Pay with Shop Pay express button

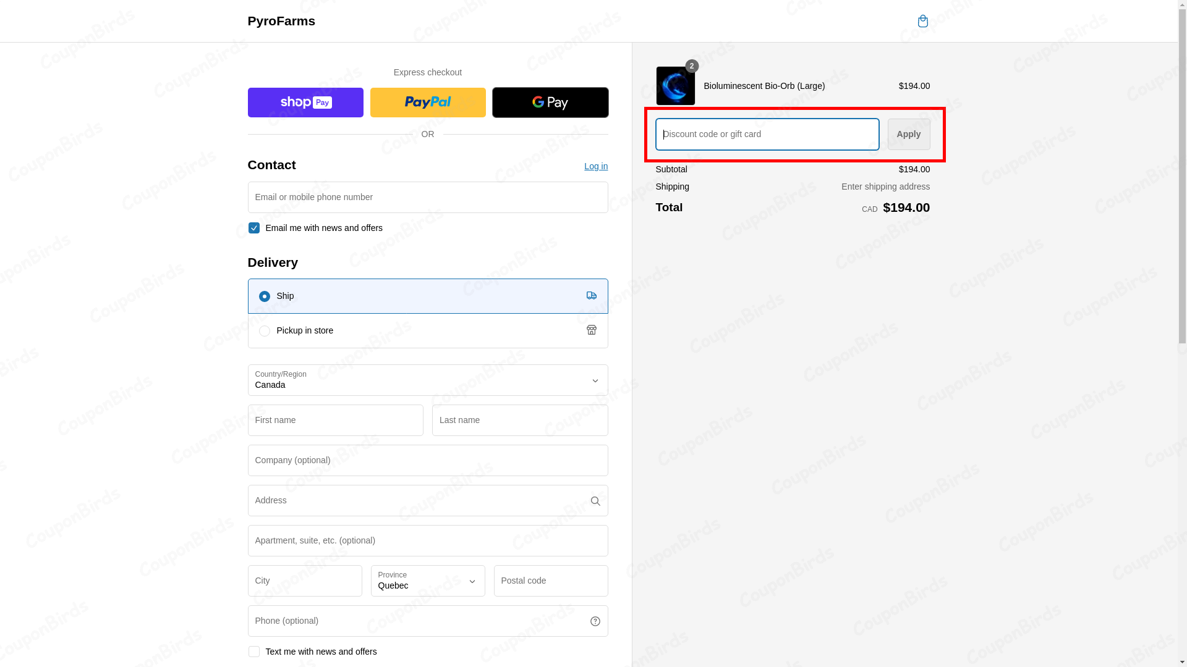[x=305, y=103]
